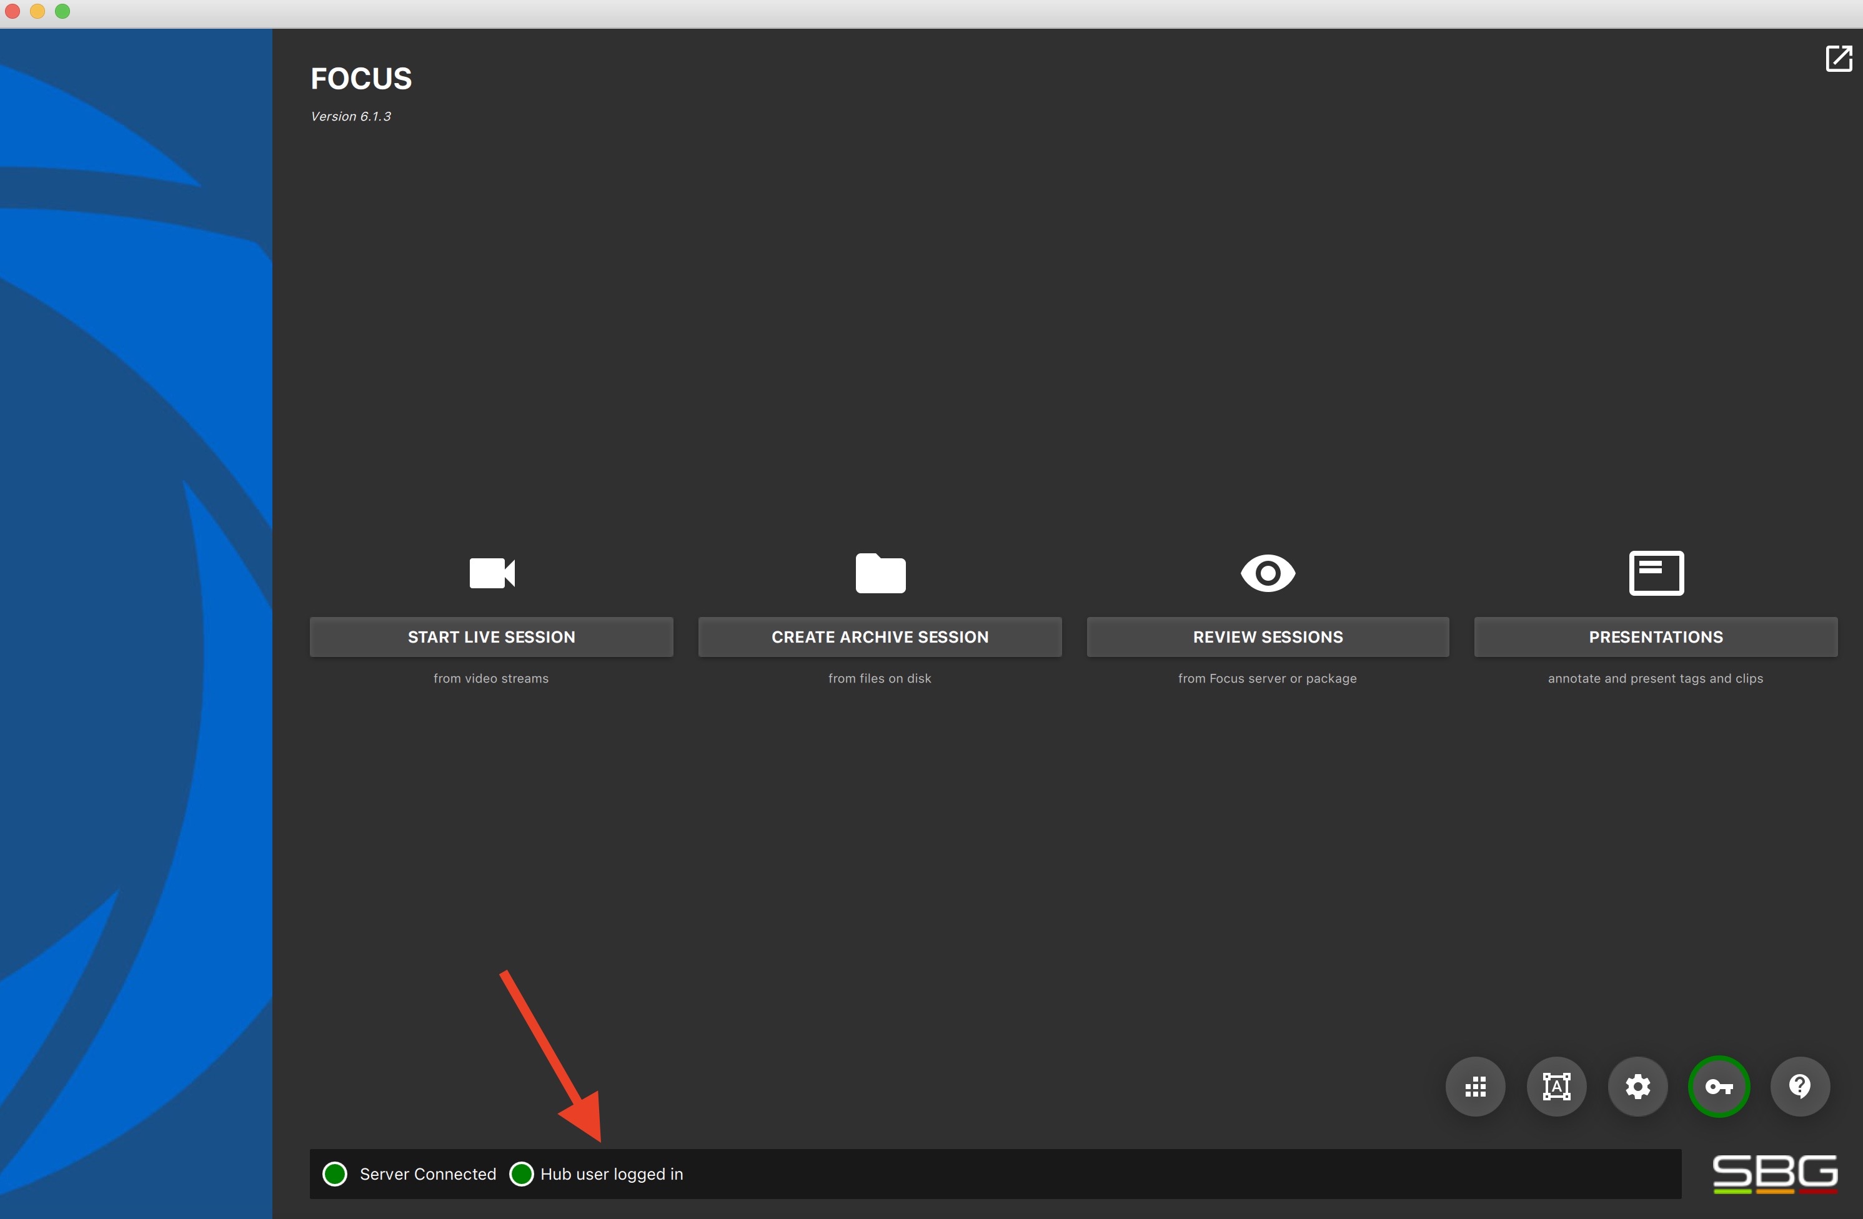The height and width of the screenshot is (1219, 1863).
Task: Click the green zoom button in window controls
Action: click(62, 11)
